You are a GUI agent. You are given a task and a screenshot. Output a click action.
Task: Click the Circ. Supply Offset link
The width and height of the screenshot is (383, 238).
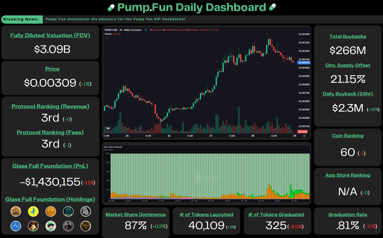pos(348,65)
